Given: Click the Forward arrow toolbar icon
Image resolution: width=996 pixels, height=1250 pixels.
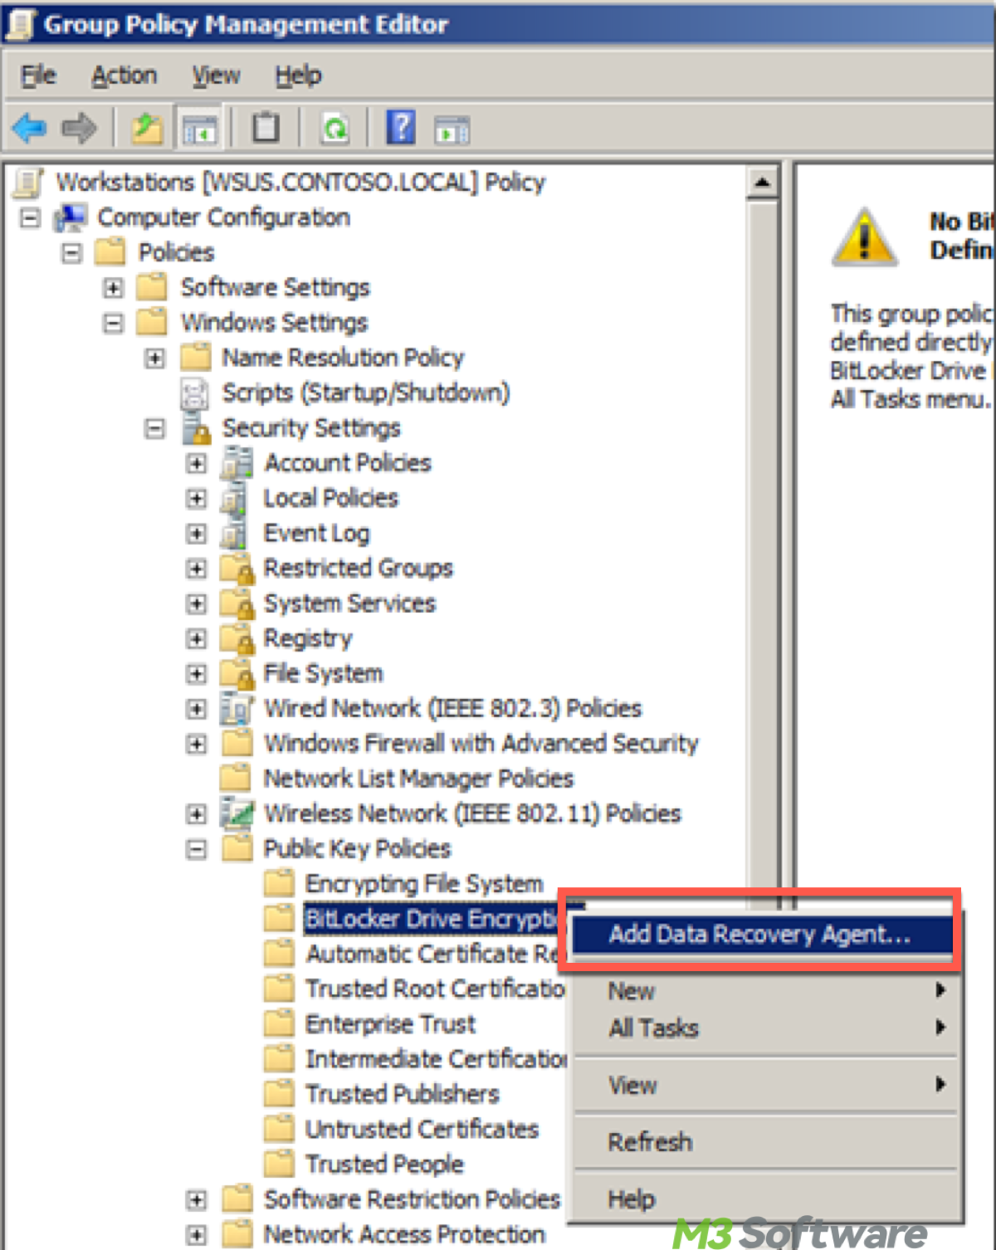Looking at the screenshot, I should click(x=80, y=129).
